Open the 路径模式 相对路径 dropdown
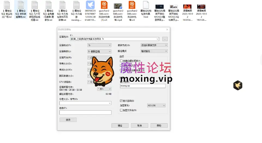This screenshot has width=262, height=143. [154, 51]
